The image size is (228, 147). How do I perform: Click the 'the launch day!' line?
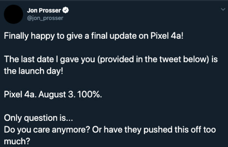point(33,71)
